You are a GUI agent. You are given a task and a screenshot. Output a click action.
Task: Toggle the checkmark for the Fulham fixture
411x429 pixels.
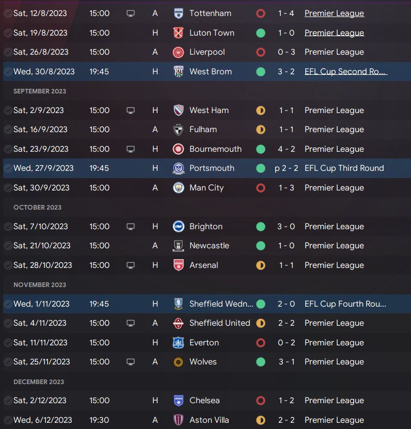pos(8,130)
